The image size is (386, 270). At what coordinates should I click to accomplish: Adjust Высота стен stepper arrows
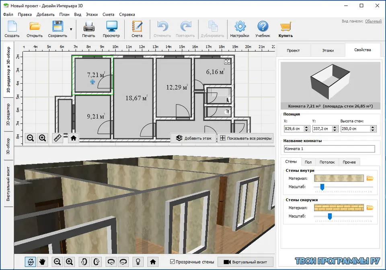pos(373,129)
